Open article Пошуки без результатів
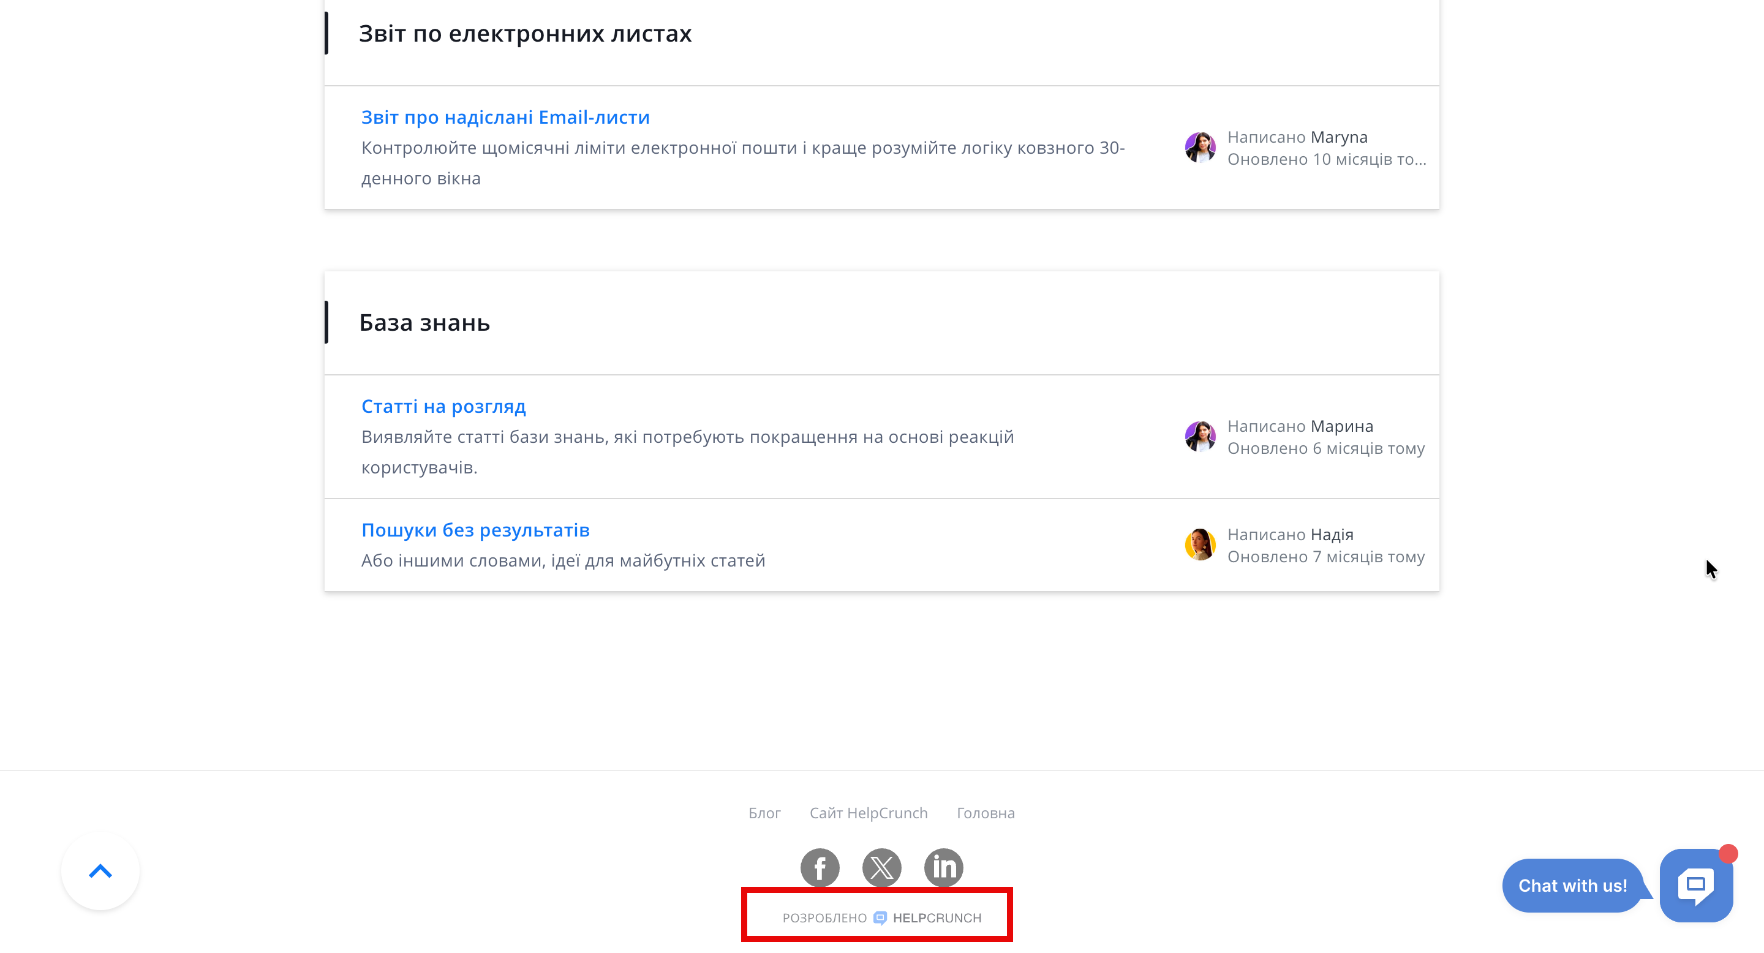 pyautogui.click(x=475, y=530)
